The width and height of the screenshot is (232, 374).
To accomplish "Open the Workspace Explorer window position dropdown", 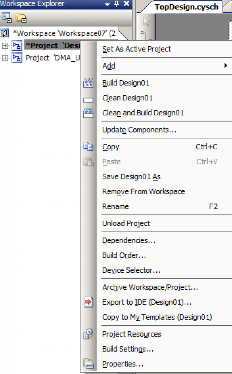I will coord(107,4).
